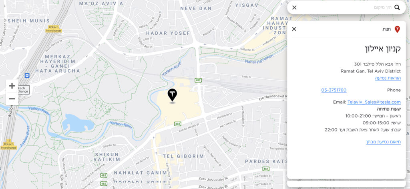Click the Tel Giborim neighborhood label
The height and width of the screenshot is (189, 410).
[x=183, y=156]
